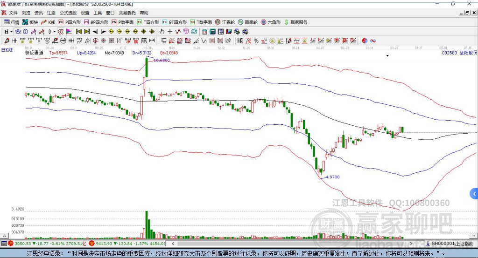Switch to K线 chart view
This screenshot has width=478, height=258.
pos(48,22)
